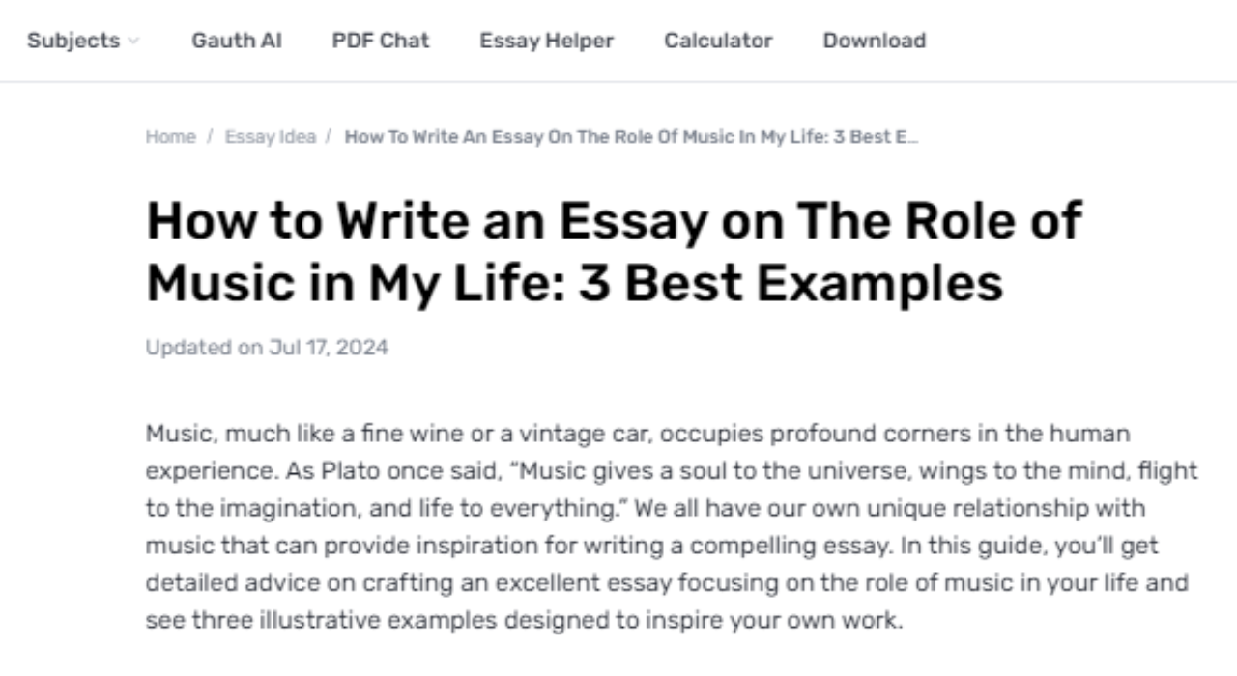Click the current page breadcrumb title
Viewport: 1237px width, 676px height.
(x=630, y=136)
